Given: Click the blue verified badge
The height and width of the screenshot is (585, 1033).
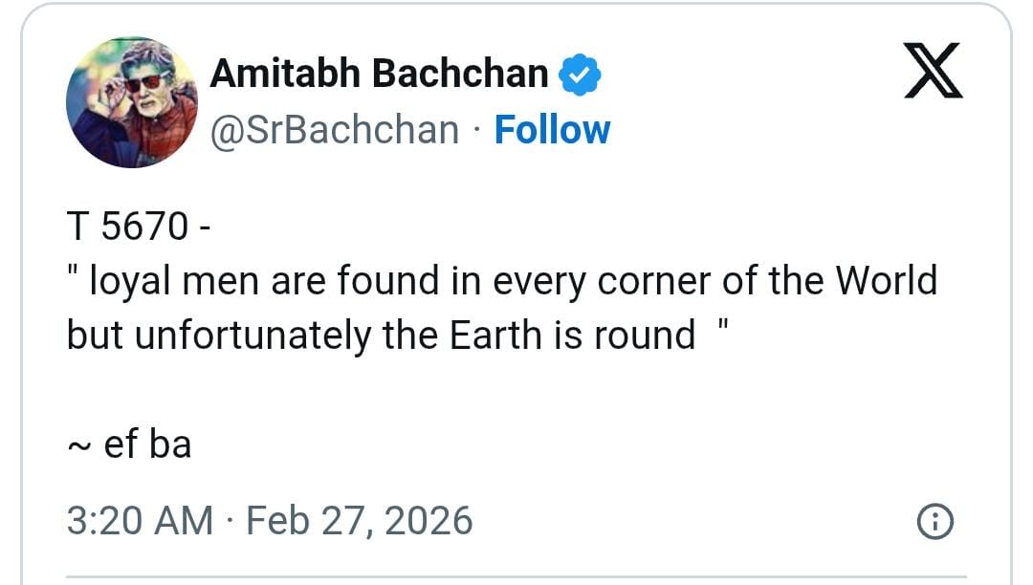Looking at the screenshot, I should point(580,74).
